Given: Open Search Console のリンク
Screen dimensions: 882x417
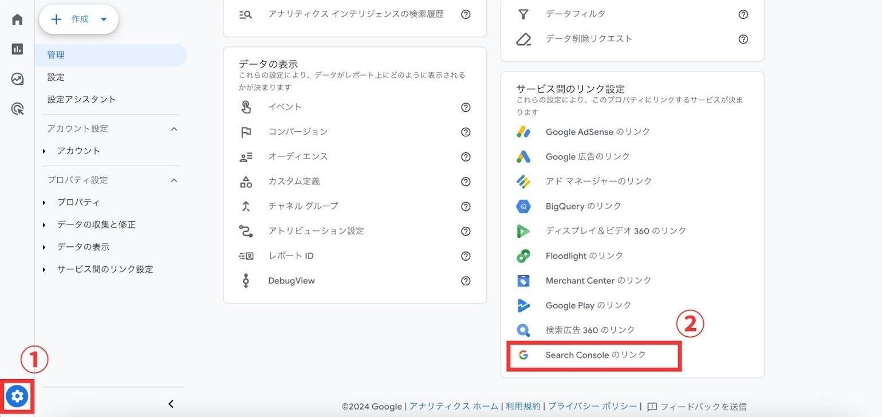Looking at the screenshot, I should (x=594, y=355).
